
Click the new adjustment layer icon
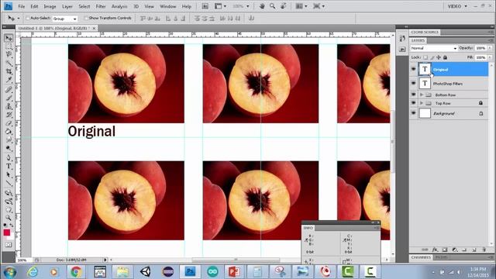[x=455, y=250]
